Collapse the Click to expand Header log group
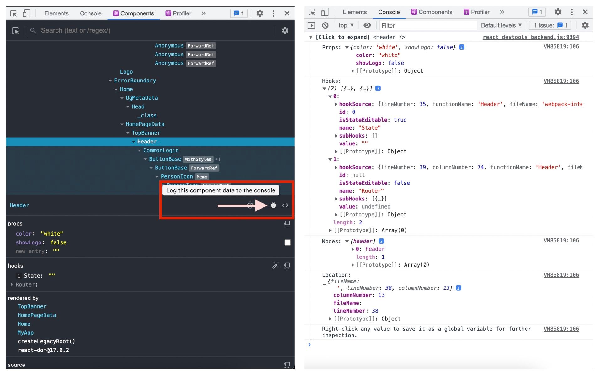This screenshot has height=374, width=599. tap(311, 37)
